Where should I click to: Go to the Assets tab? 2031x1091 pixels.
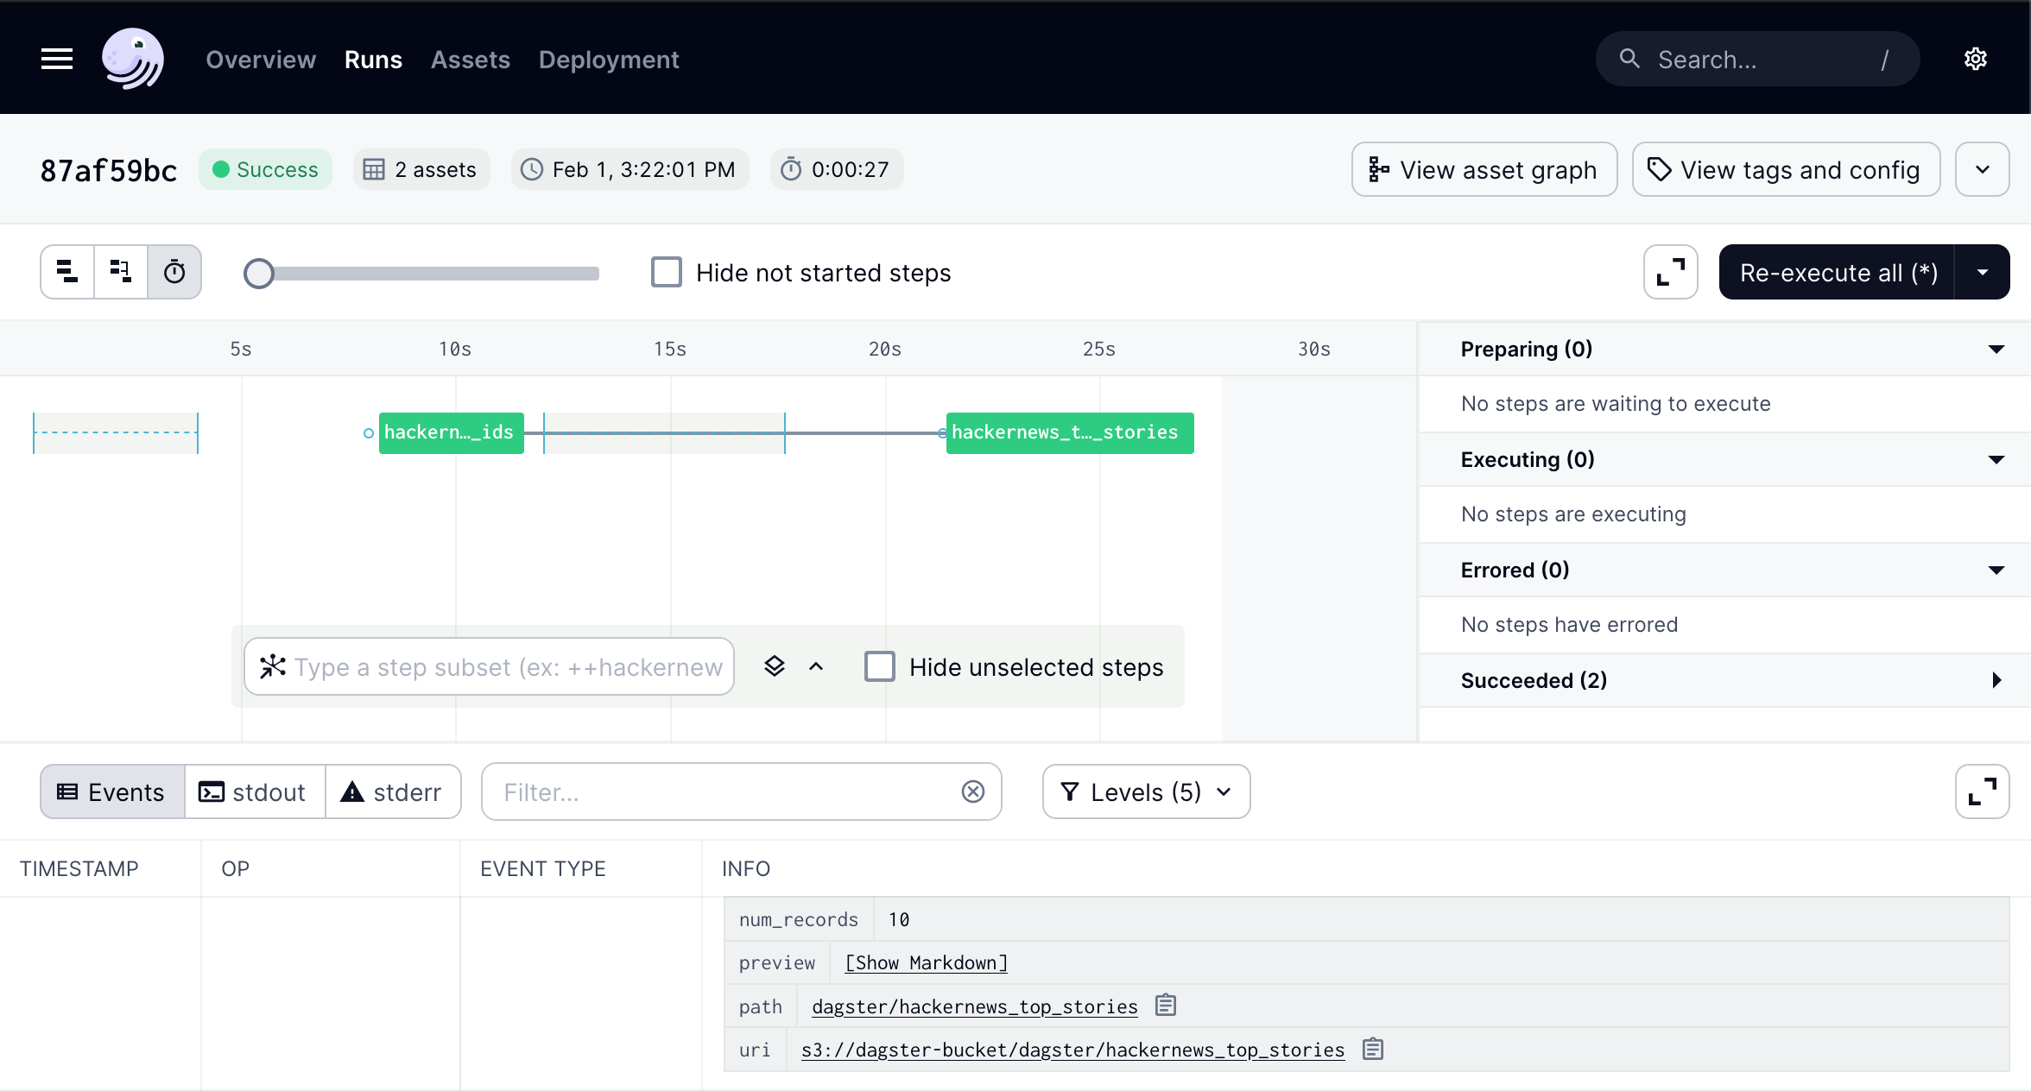pyautogui.click(x=471, y=60)
